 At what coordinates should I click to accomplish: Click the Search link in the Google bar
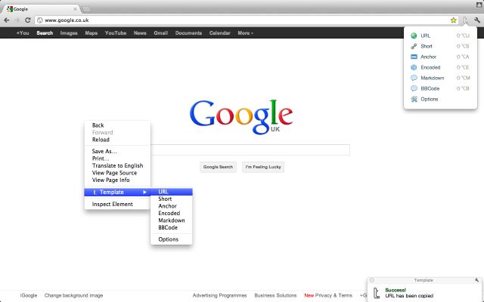(x=45, y=33)
